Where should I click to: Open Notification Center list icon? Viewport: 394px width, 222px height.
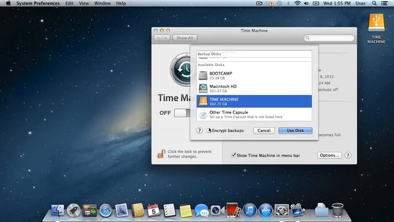pos(384,3)
